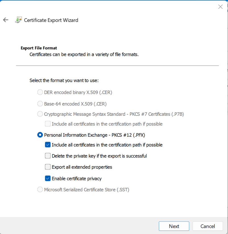Viewport: 228px width, 234px height.
Task: Tick Export all extended properties checkbox
Action: tap(48, 167)
